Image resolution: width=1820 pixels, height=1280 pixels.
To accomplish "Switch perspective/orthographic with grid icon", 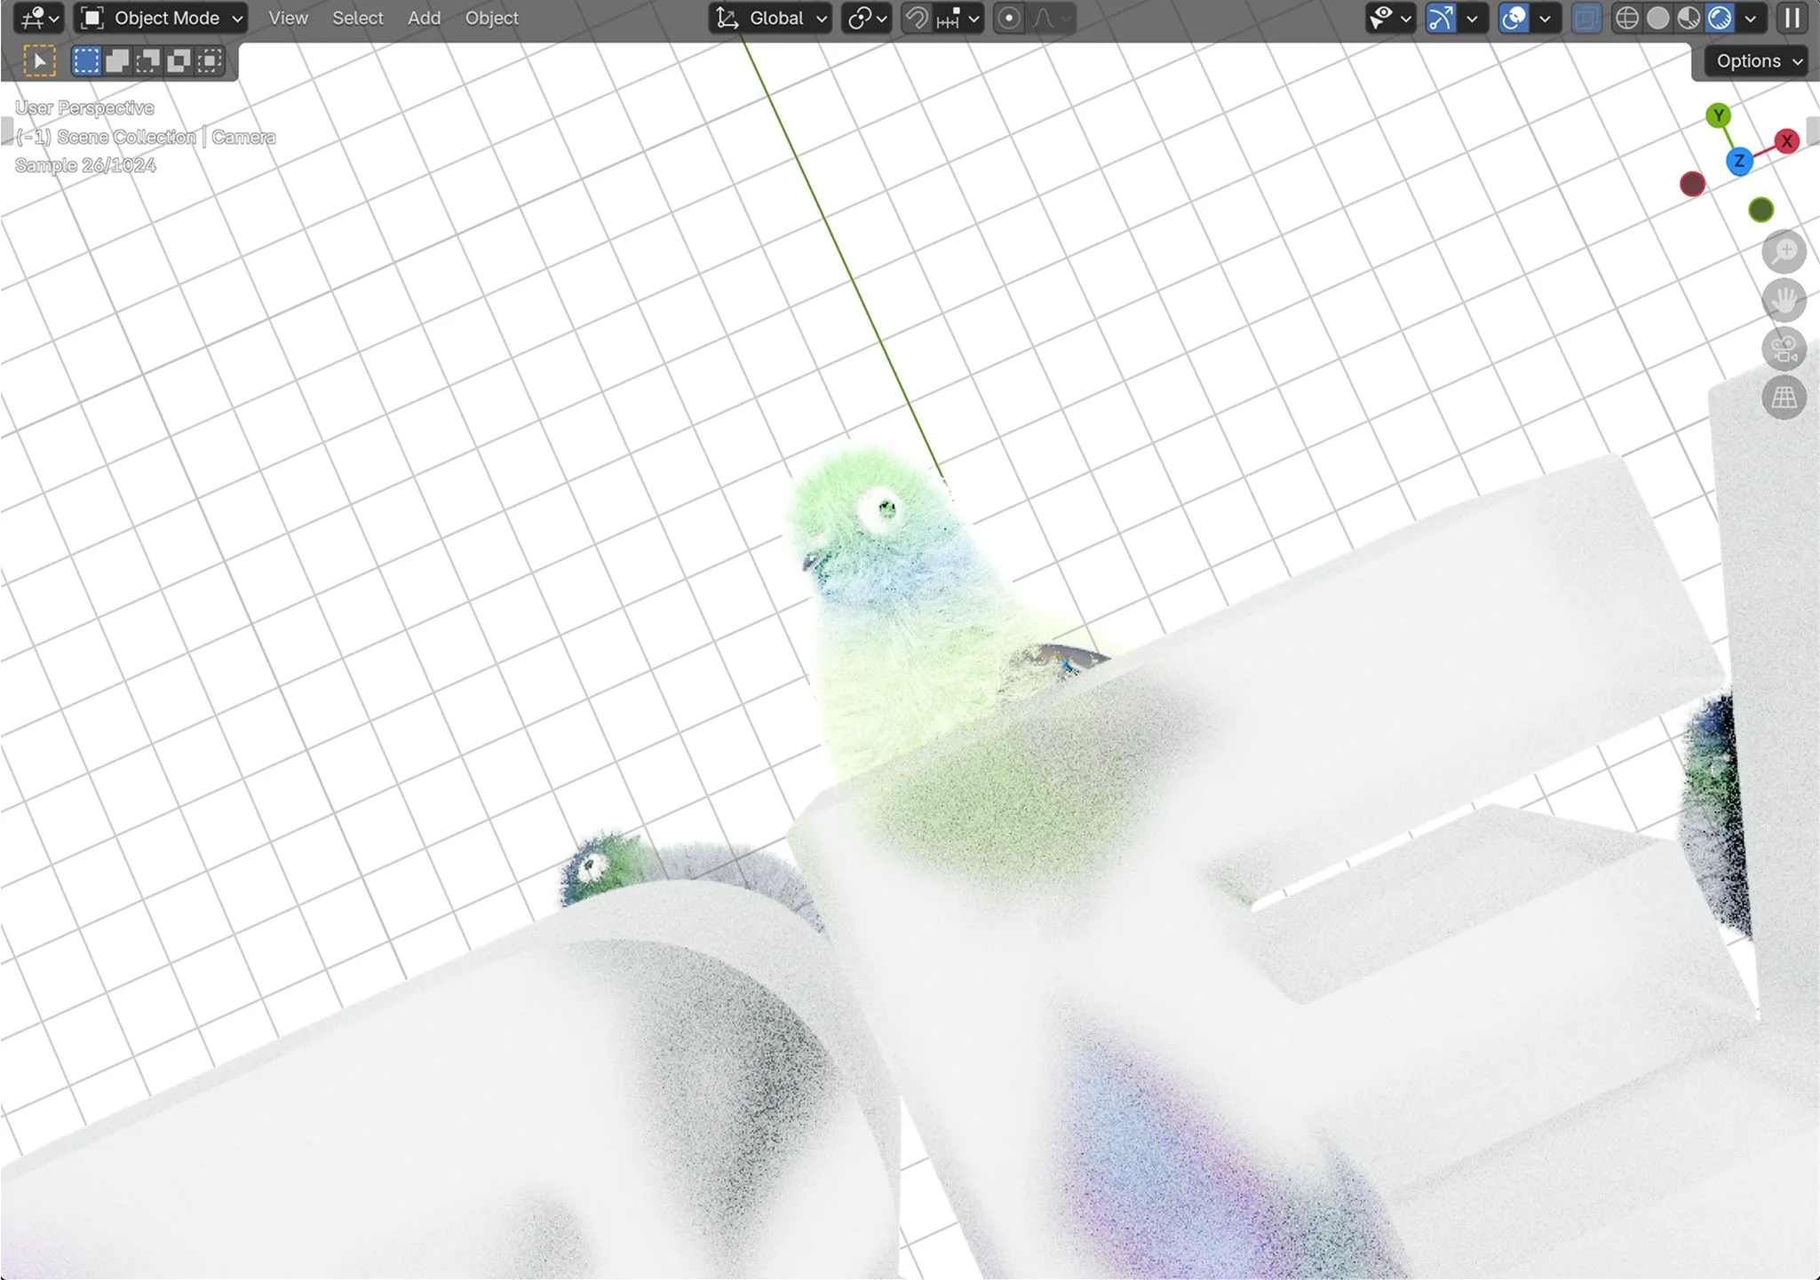I will coord(1784,397).
